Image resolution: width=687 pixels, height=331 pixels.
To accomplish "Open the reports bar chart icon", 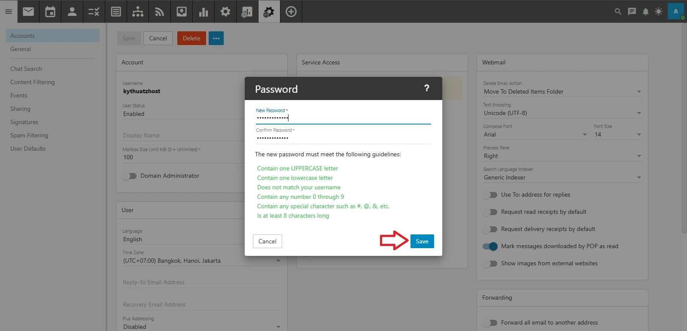I will point(204,12).
